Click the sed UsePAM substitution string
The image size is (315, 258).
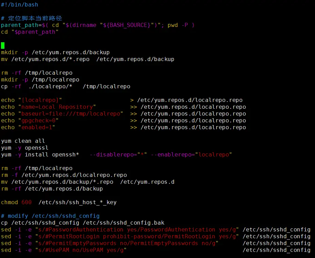(81, 250)
